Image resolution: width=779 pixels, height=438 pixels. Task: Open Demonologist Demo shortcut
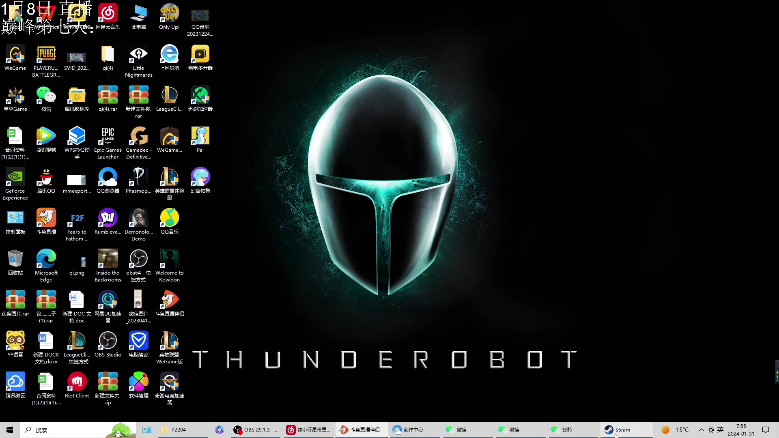138,225
